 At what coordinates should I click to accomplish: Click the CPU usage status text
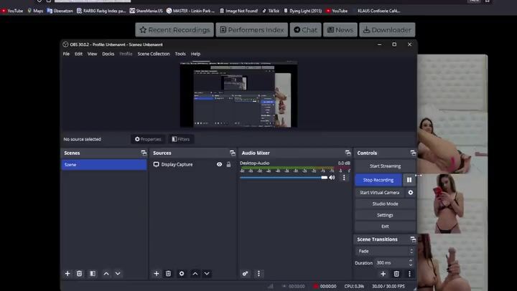355,287
